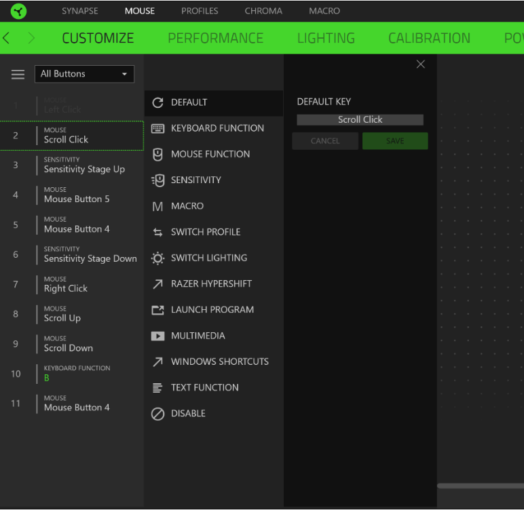Click the Text Function lines icon

(157, 388)
